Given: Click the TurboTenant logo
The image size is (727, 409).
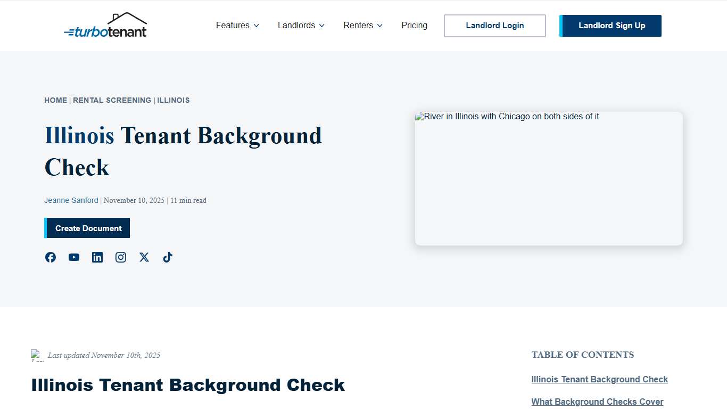Looking at the screenshot, I should (x=106, y=31).
